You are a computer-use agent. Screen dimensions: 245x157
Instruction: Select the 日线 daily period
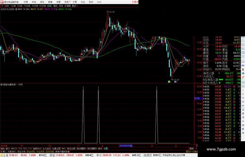pos(49,6)
